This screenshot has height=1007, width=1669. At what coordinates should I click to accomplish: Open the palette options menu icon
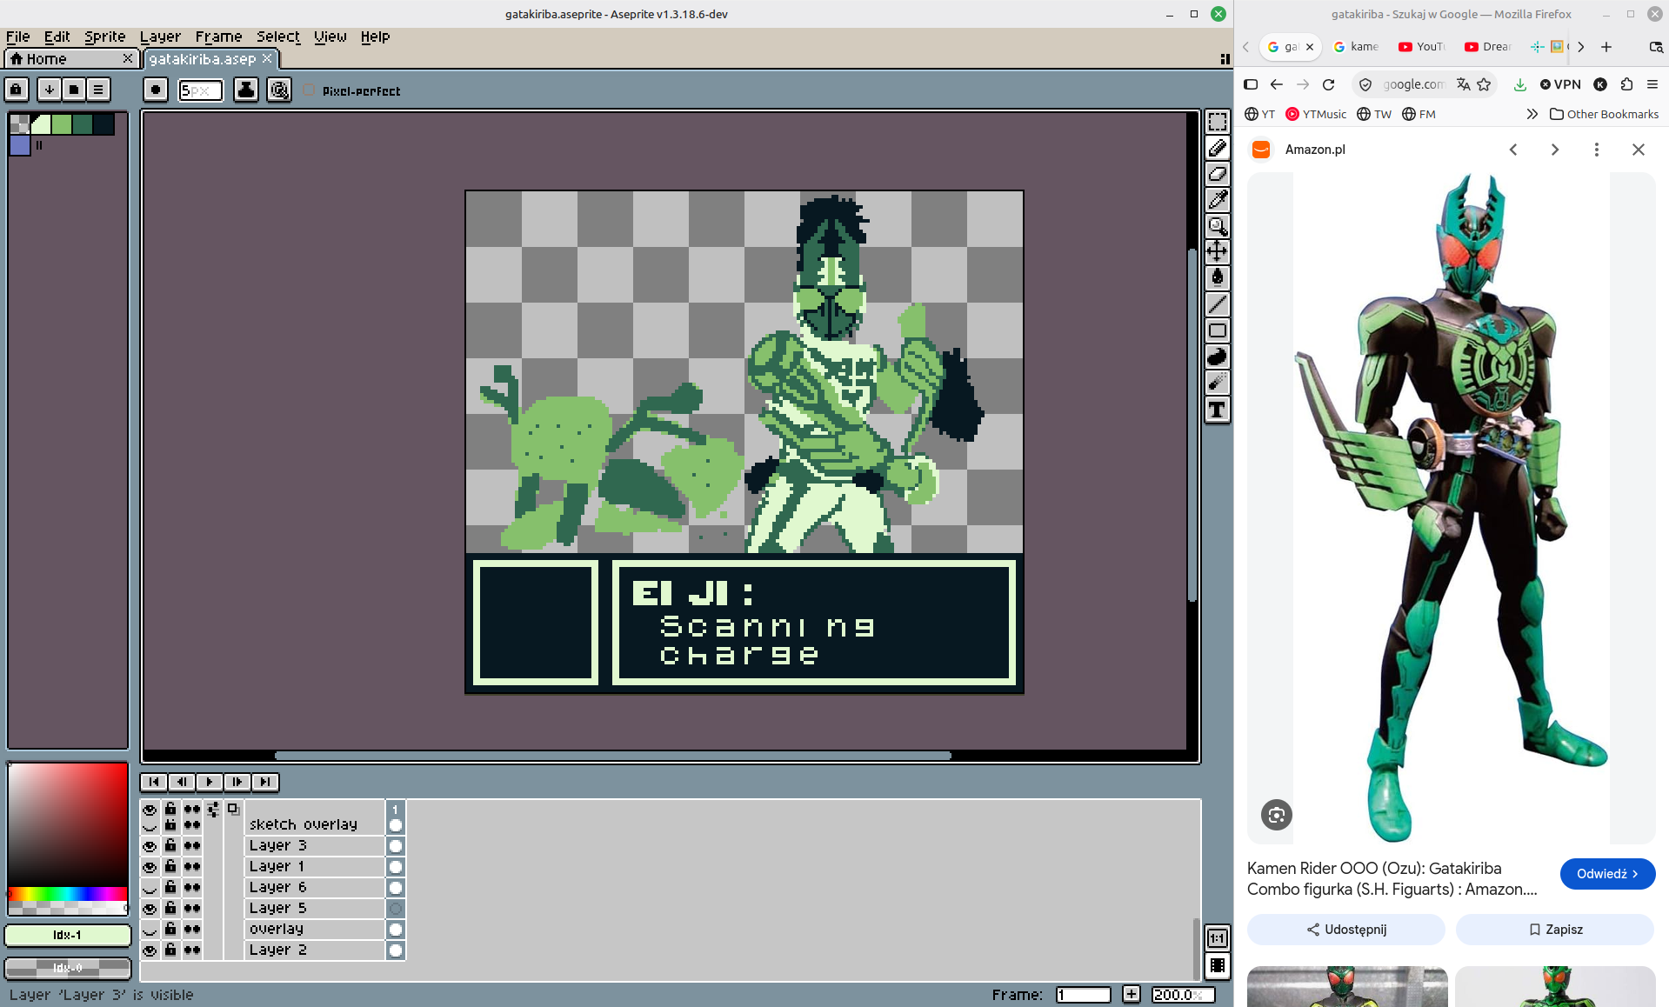pos(98,89)
